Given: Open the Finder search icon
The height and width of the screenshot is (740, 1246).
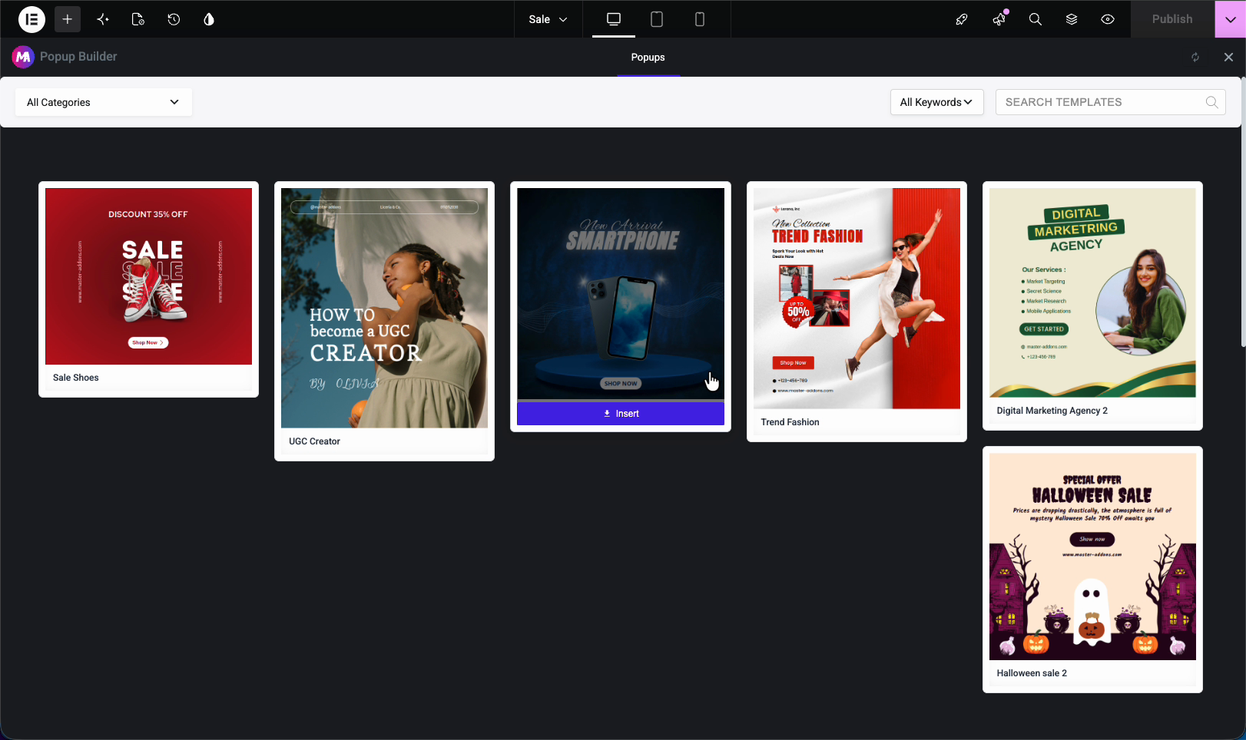Looking at the screenshot, I should (1036, 19).
